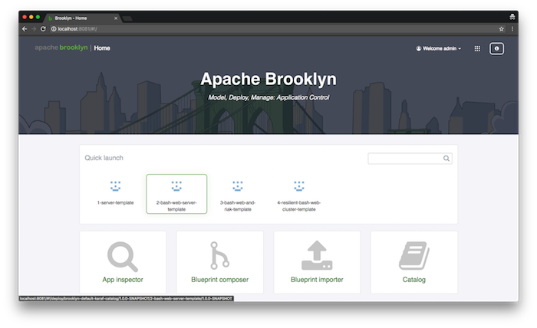
Task: Open the browser three-dot menu
Action: coord(512,28)
